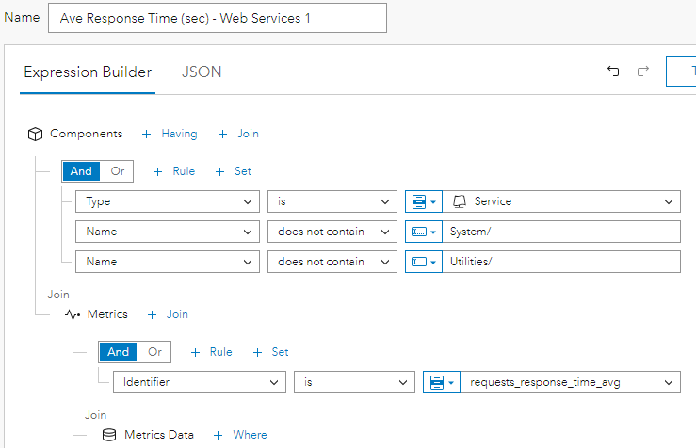Click the Components label

click(x=86, y=134)
